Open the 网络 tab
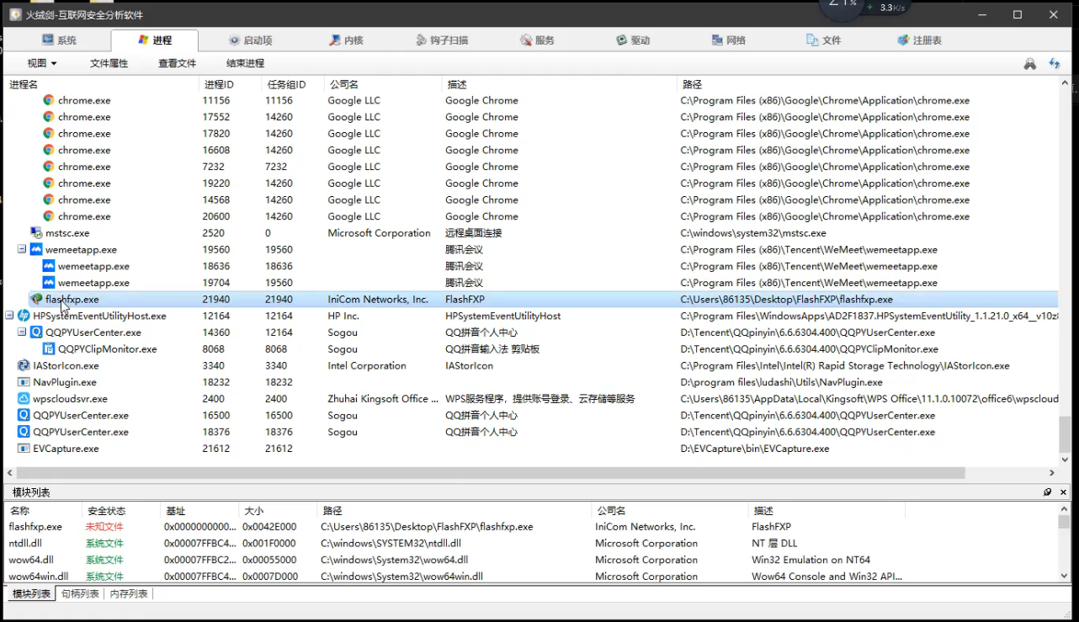Viewport: 1079px width, 622px height. point(729,40)
